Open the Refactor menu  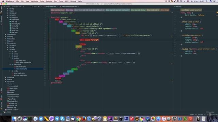[49, 1]
